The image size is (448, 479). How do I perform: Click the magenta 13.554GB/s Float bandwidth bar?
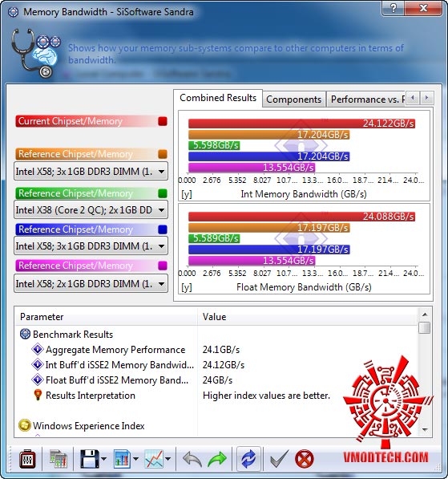coord(252,261)
